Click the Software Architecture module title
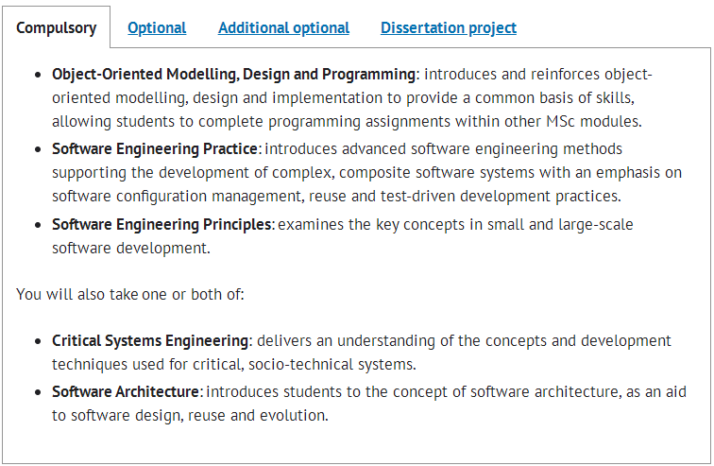 tap(126, 391)
